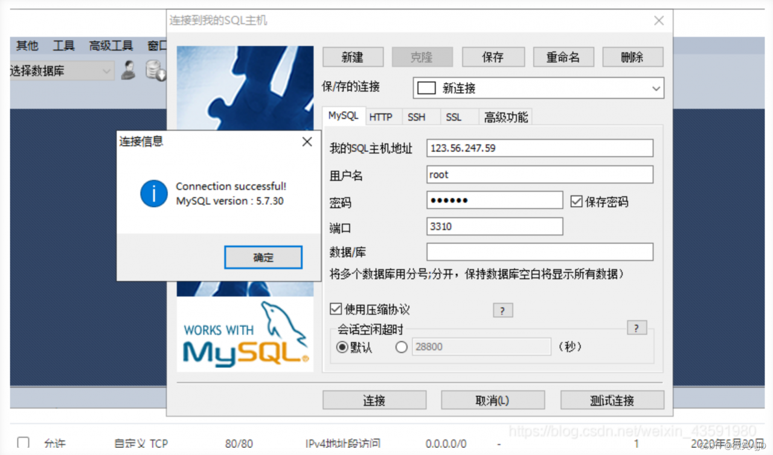
Task: Click the white color swatch beside 新连接
Action: [426, 88]
